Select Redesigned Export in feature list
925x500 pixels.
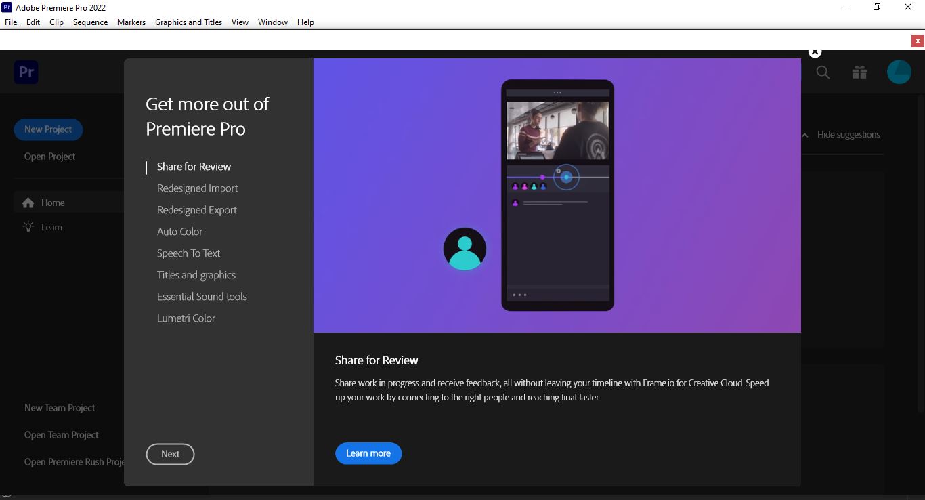coord(197,210)
